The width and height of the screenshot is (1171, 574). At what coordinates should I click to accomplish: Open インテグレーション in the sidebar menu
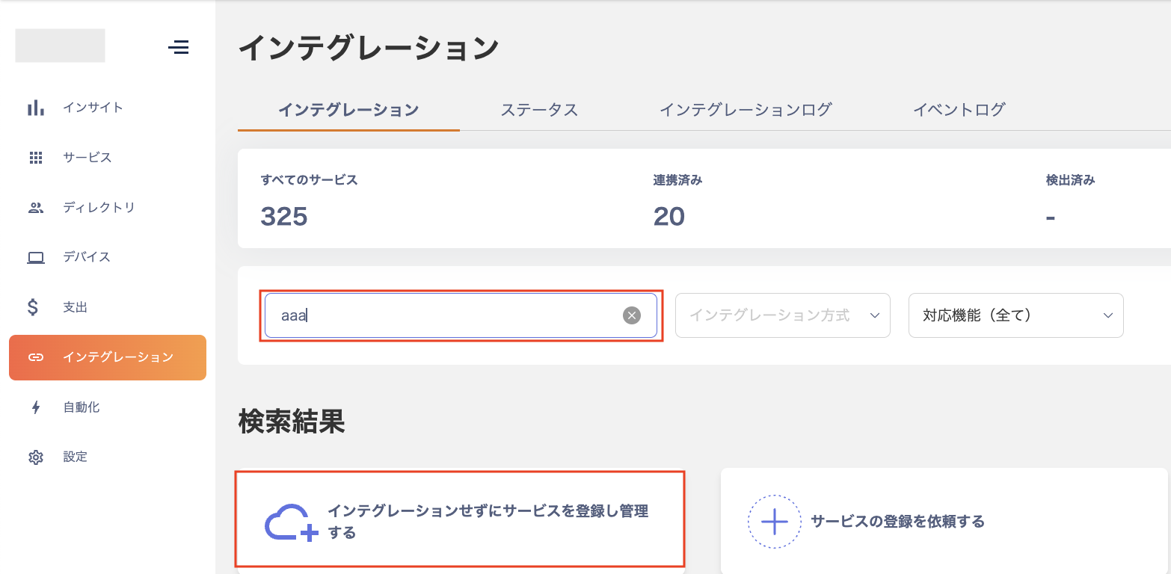(108, 357)
